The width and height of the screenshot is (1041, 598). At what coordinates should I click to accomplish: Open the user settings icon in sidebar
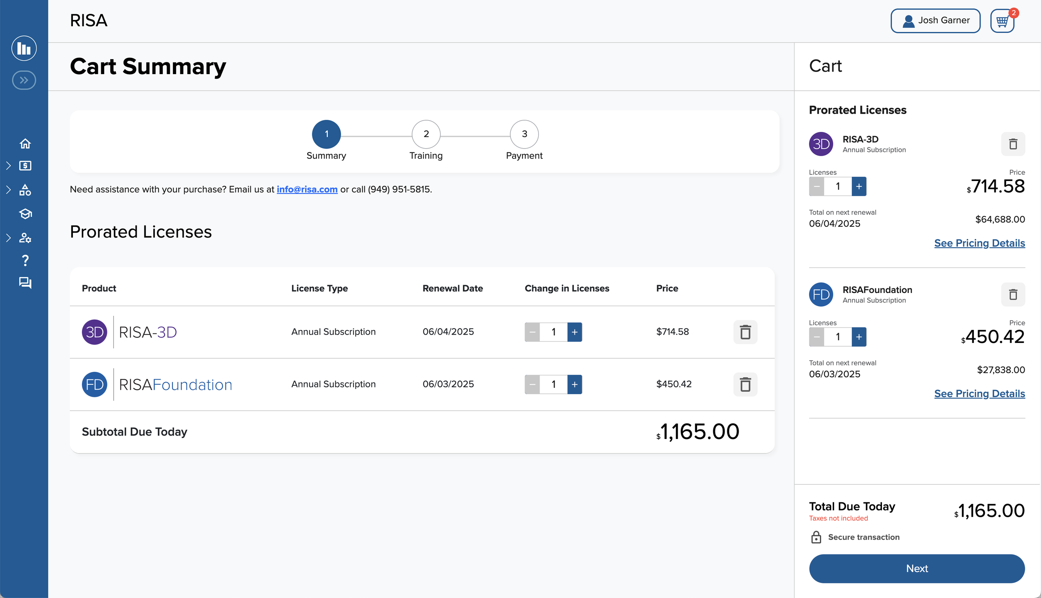(x=25, y=238)
